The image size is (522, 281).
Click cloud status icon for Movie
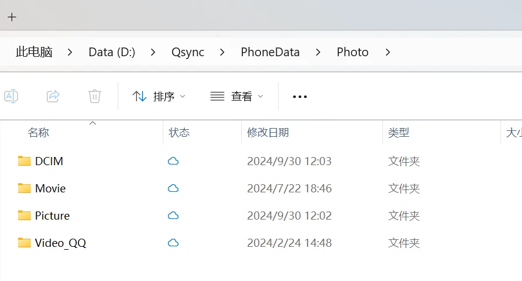point(173,188)
